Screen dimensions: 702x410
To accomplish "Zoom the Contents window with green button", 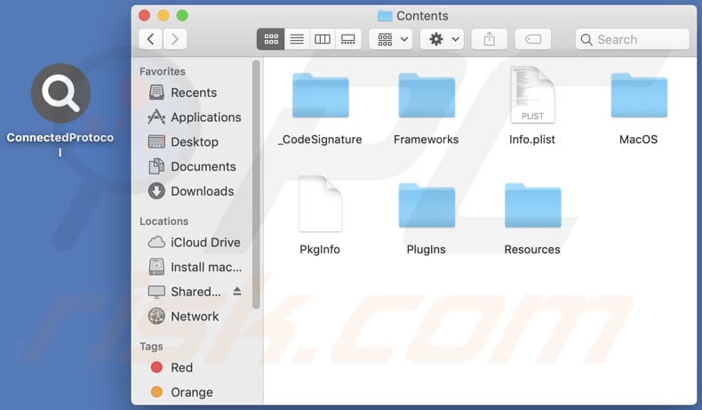I will [182, 16].
